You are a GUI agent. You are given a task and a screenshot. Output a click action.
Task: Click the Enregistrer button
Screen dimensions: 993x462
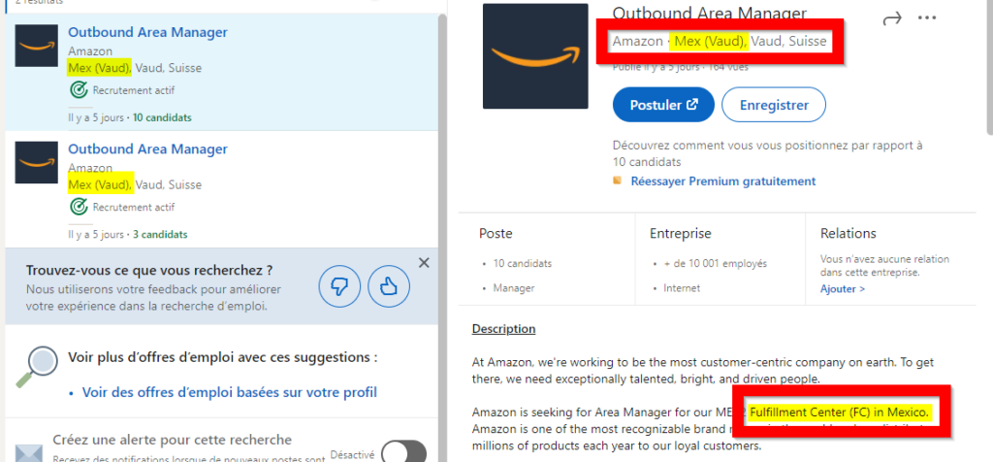point(774,105)
